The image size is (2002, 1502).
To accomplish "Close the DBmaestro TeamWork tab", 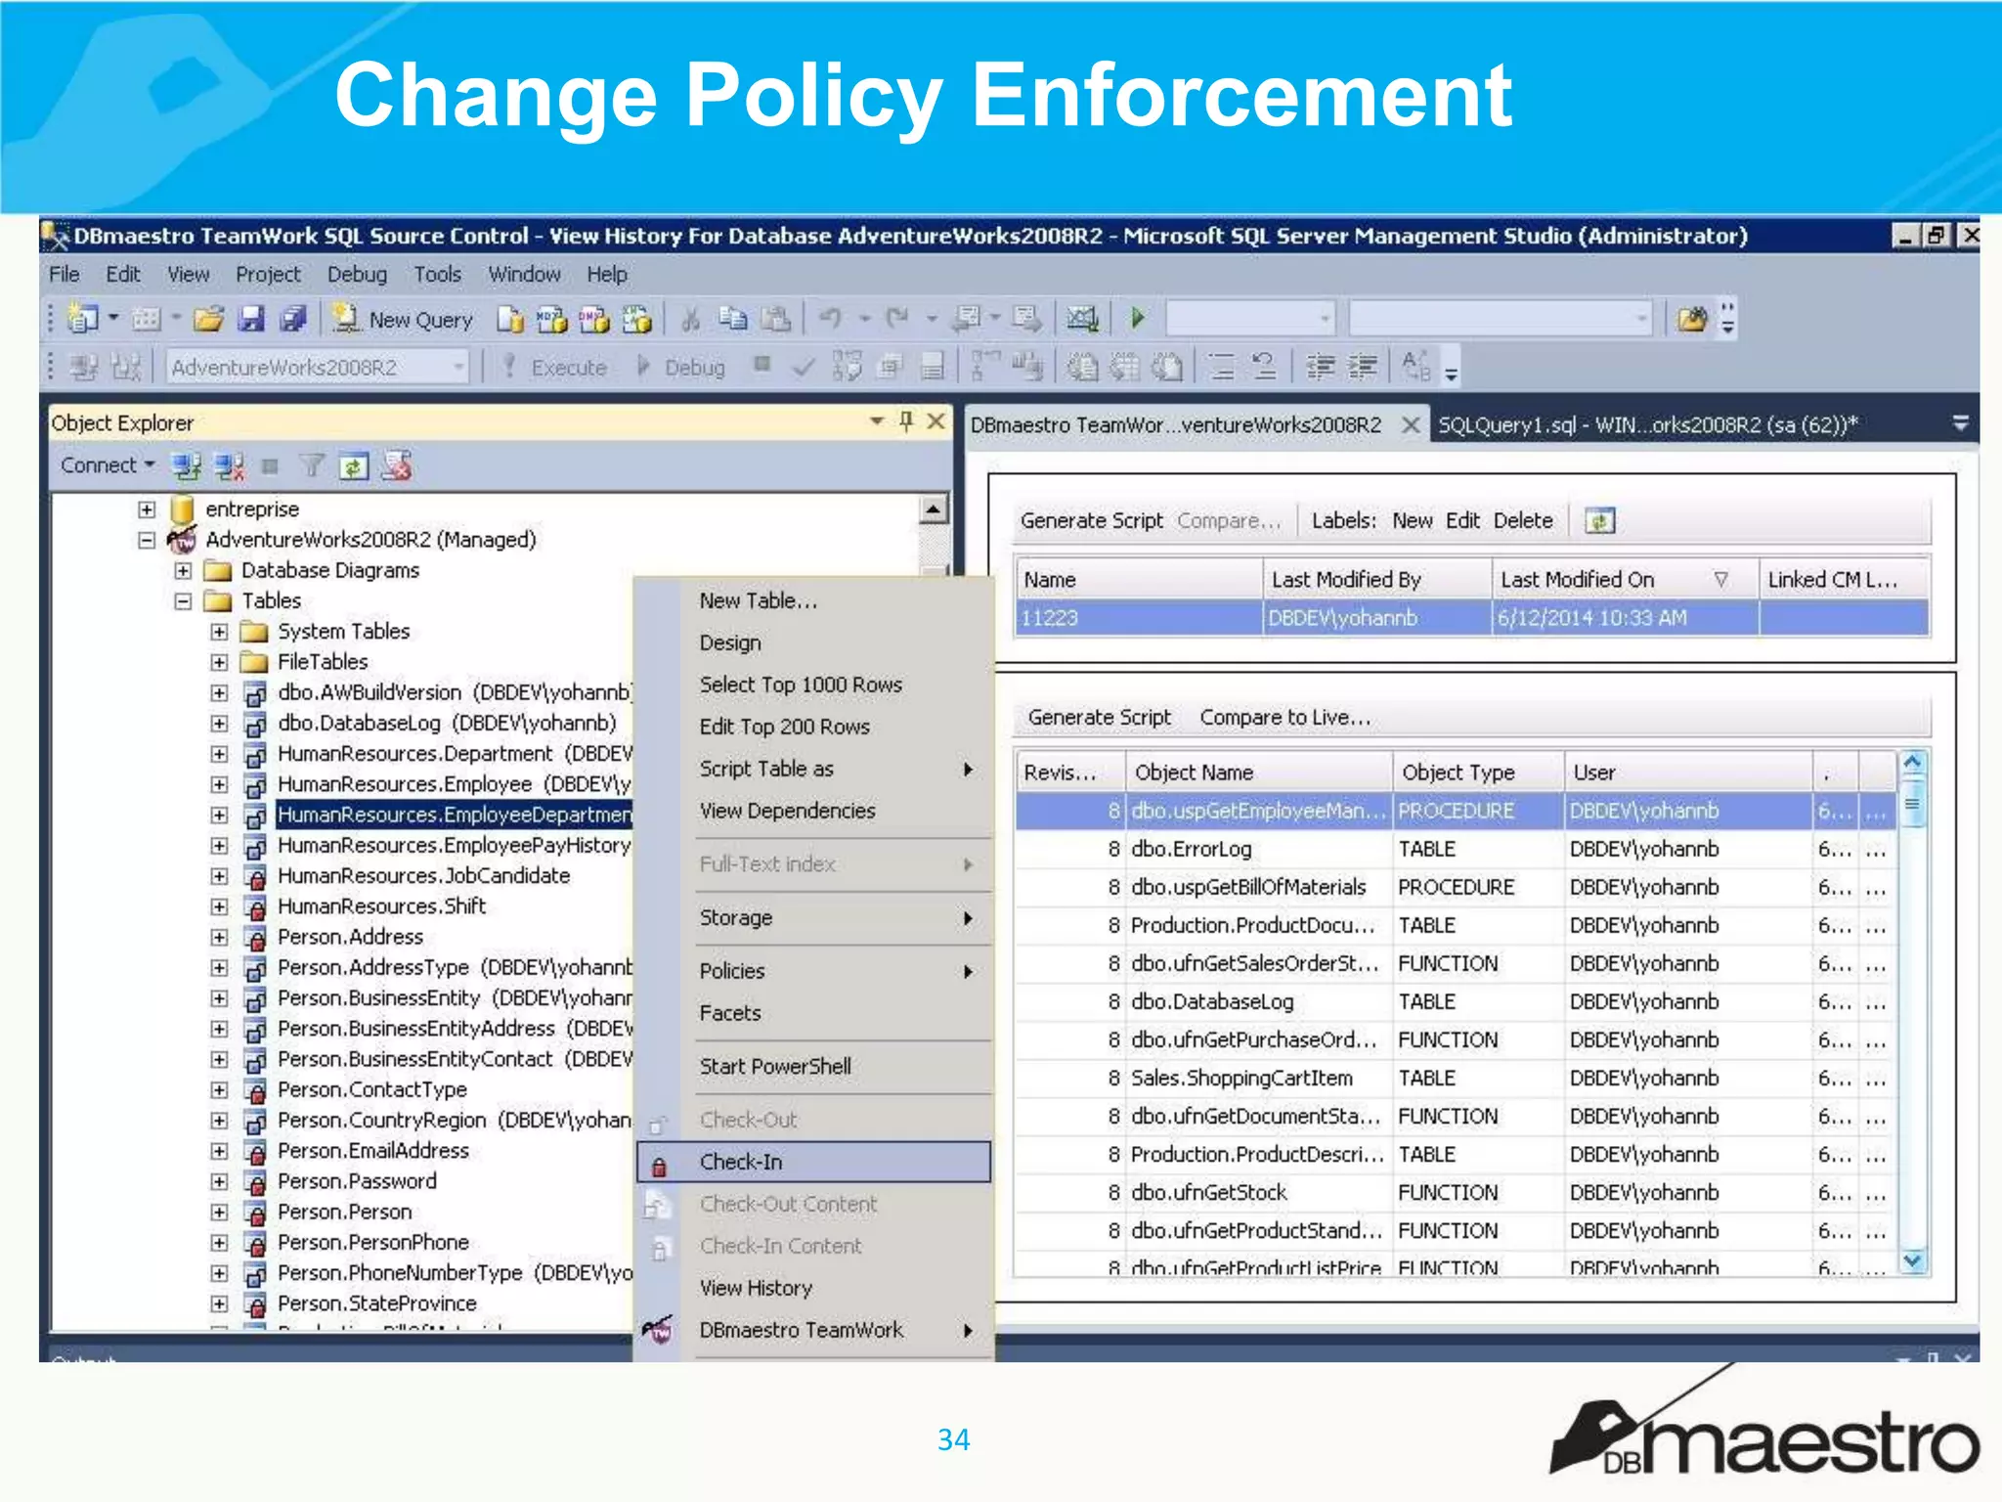I will 1411,425.
